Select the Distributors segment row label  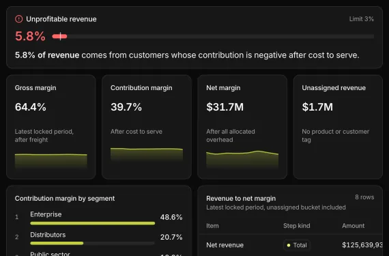(x=48, y=235)
